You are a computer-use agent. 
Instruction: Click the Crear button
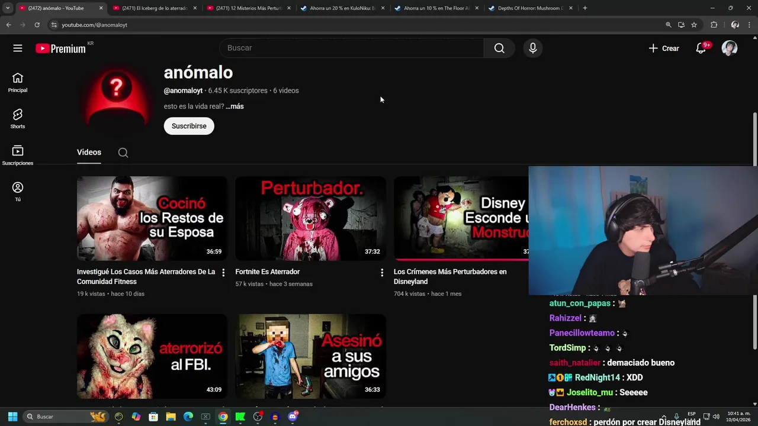click(664, 49)
